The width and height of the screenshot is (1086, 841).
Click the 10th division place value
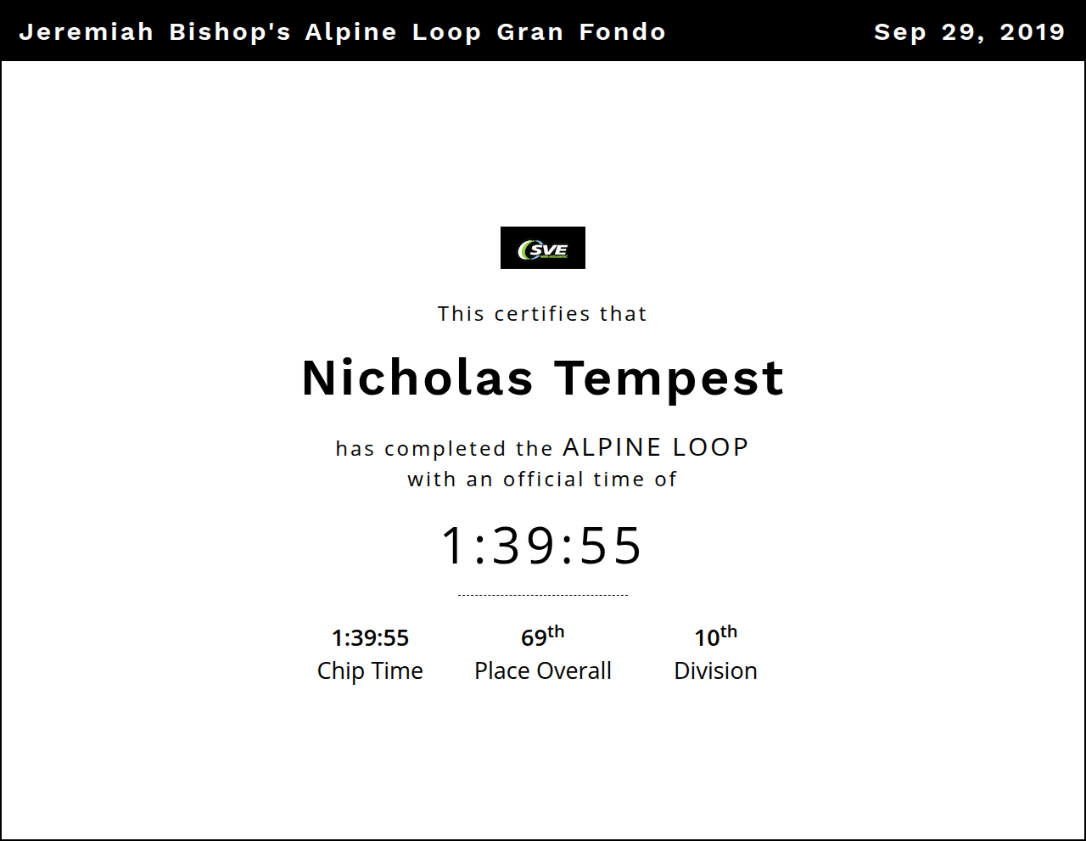pos(715,636)
